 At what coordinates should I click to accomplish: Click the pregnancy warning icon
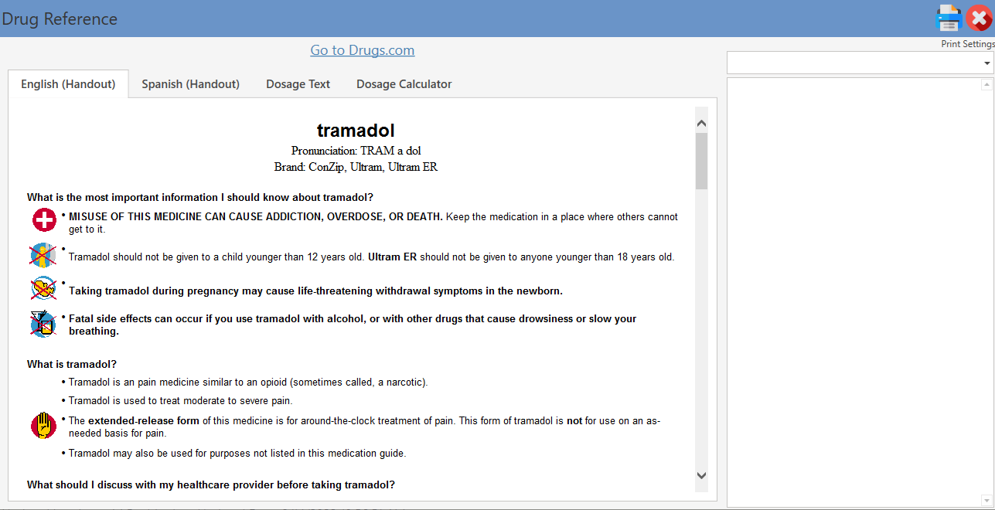43,288
